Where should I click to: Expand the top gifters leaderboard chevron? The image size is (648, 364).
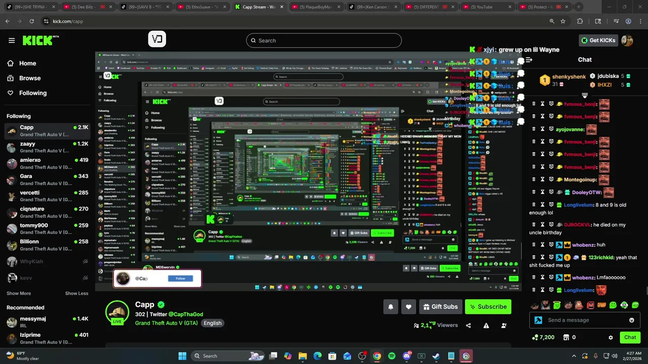(x=585, y=95)
